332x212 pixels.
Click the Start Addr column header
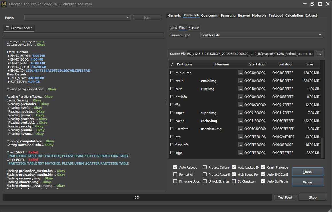pos(257,64)
